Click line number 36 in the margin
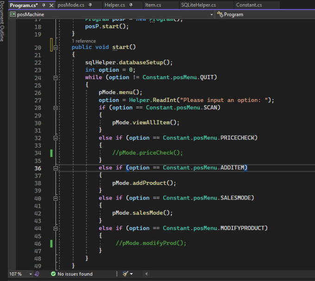This screenshot has height=281, width=315. point(38,169)
